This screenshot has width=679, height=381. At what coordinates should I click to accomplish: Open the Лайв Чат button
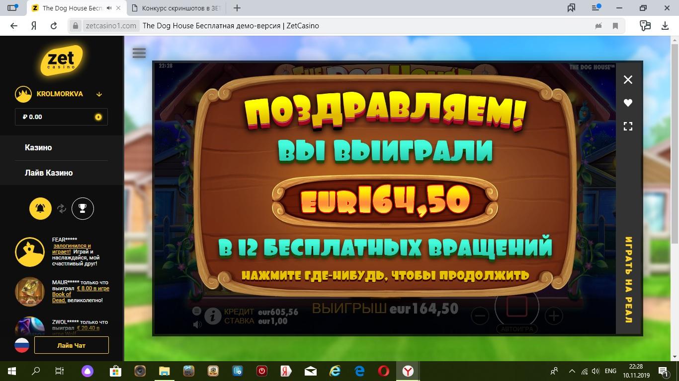coord(72,345)
